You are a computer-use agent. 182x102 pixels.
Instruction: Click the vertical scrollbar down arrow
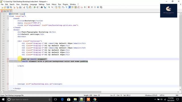pyautogui.click(x=180, y=90)
